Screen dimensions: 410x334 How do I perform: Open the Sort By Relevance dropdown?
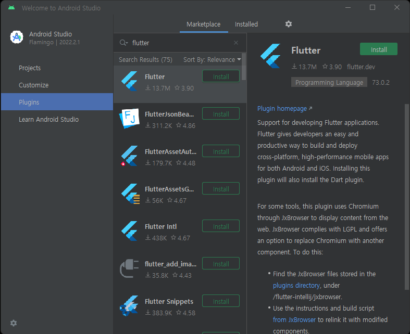(213, 59)
